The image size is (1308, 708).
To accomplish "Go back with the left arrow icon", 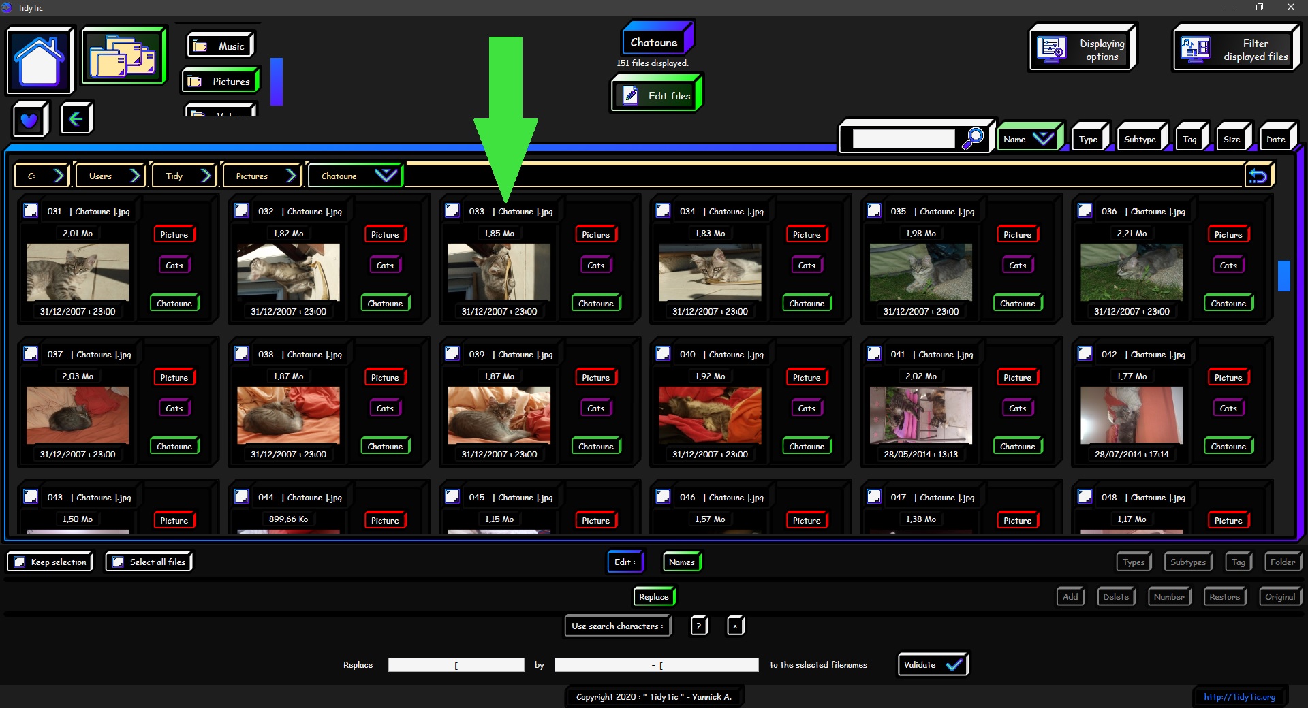I will click(76, 119).
